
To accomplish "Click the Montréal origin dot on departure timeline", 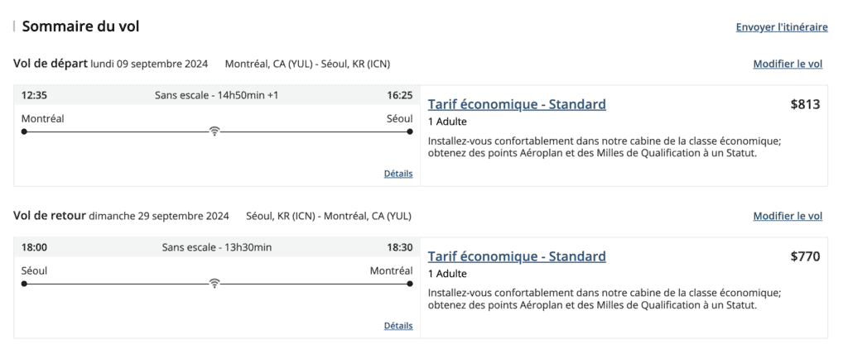I will (24, 132).
